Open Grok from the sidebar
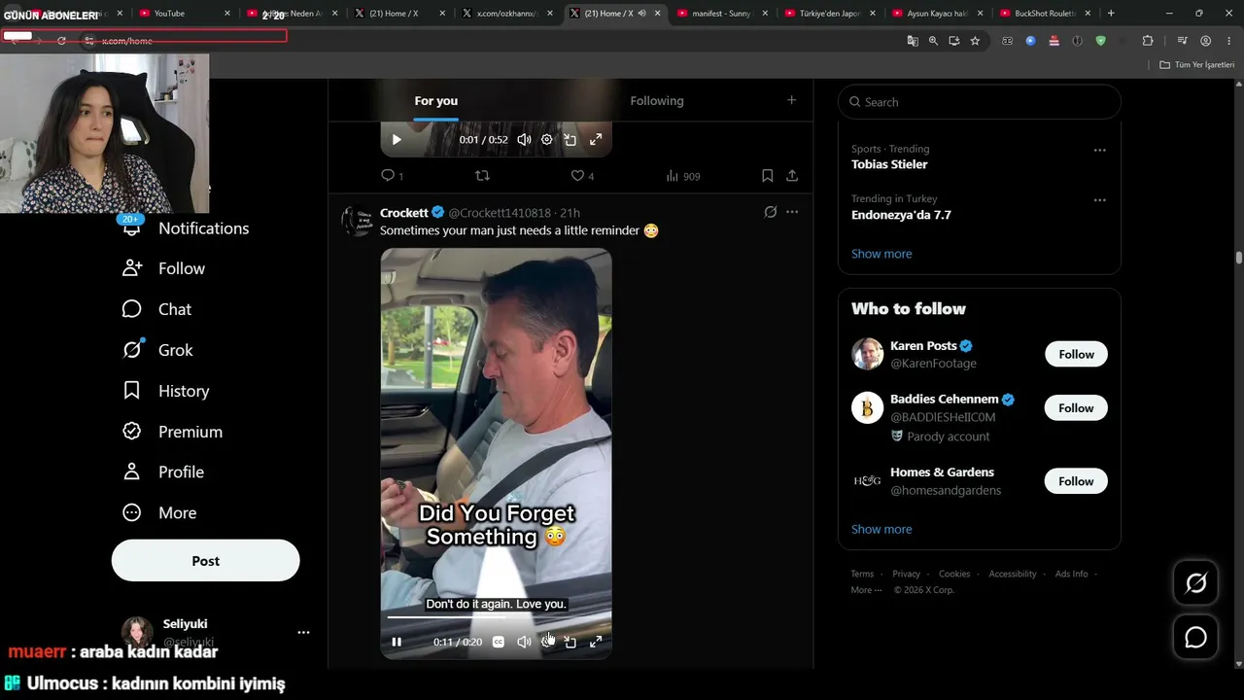 coord(157,350)
